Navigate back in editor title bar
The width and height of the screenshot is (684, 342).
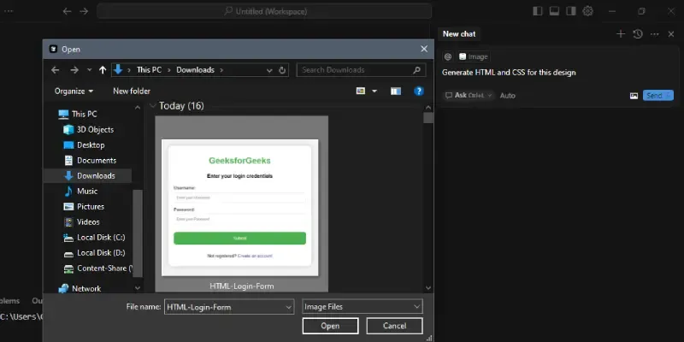(67, 11)
